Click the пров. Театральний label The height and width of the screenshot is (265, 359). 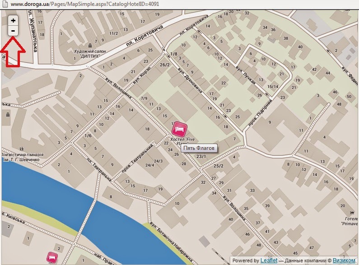point(137,158)
